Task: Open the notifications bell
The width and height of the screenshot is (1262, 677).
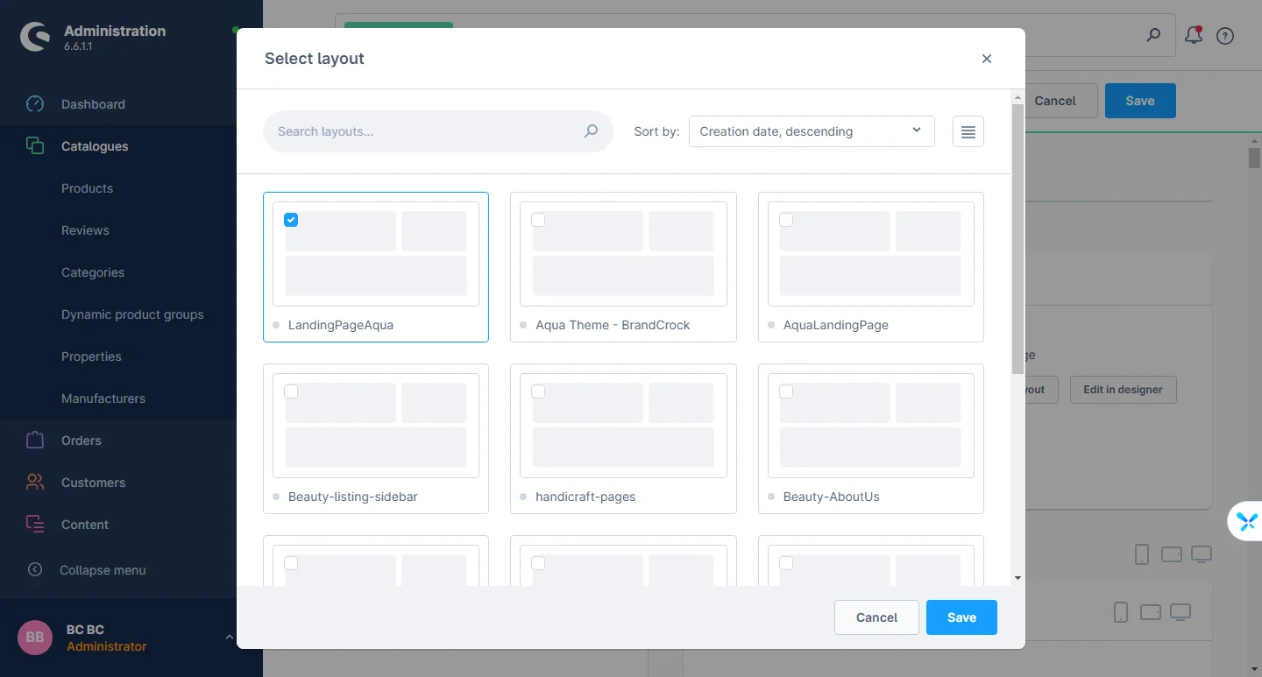Action: 1193,36
